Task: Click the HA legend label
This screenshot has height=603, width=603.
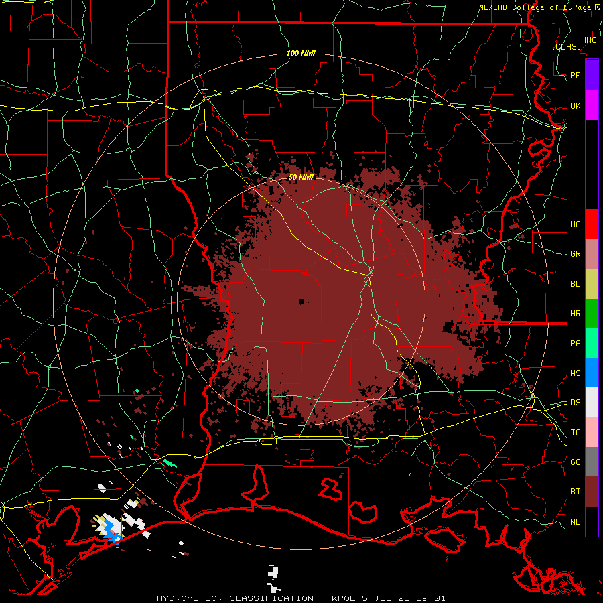Action: 576,224
